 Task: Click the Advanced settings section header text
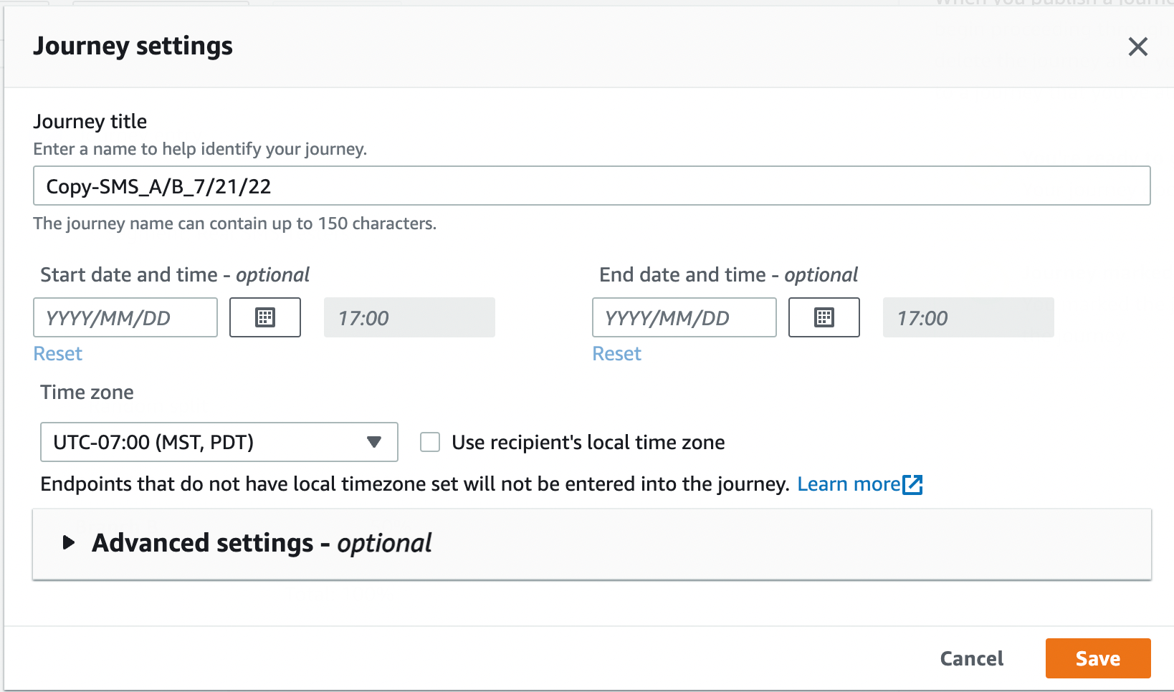tap(262, 544)
